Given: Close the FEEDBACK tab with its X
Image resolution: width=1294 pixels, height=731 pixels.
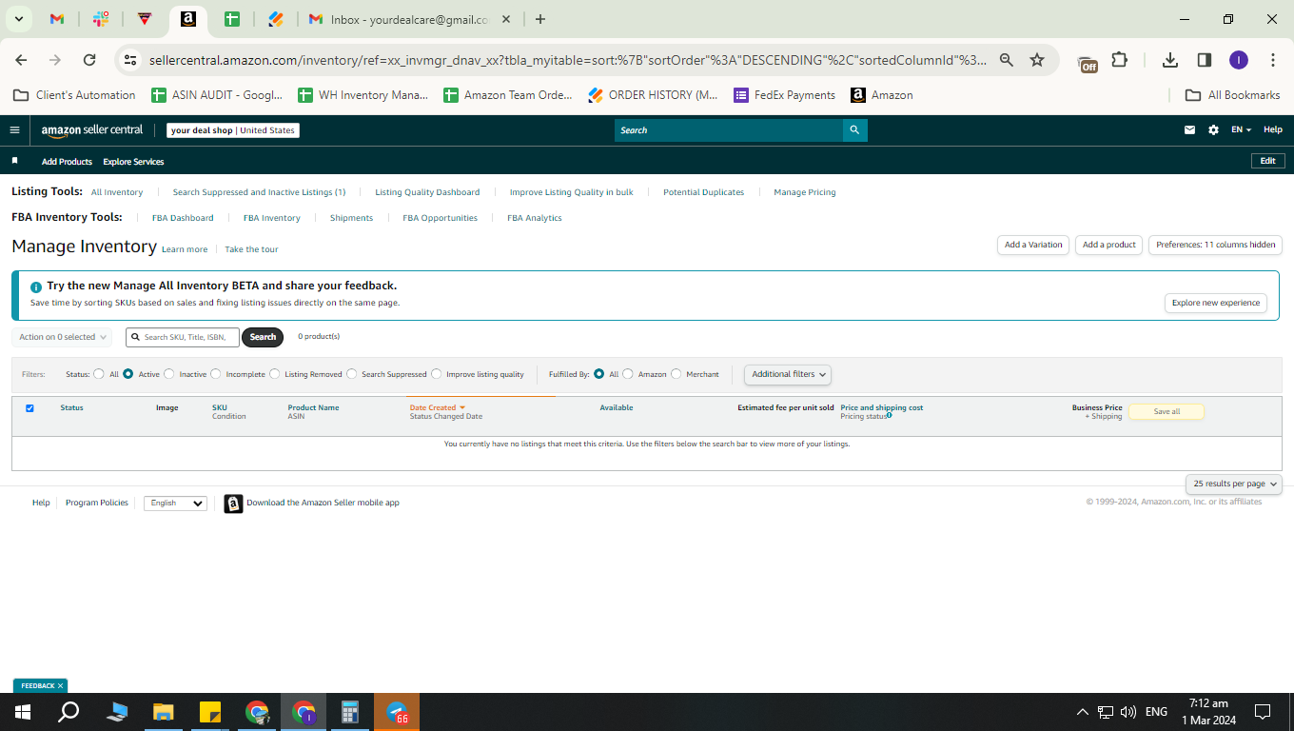Looking at the screenshot, I should (61, 686).
